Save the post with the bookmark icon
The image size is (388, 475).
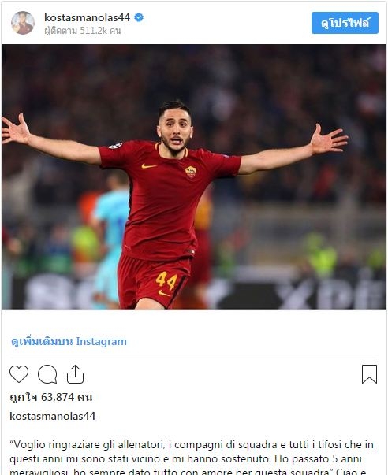pos(369,374)
